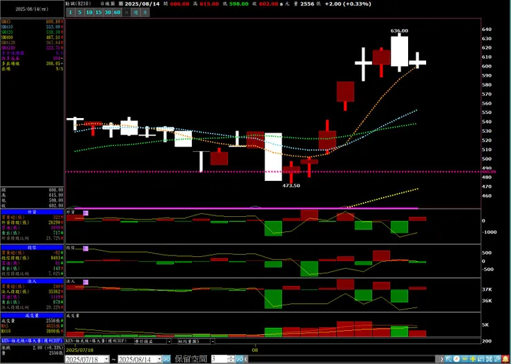Open the start date 2025/07/18 dropdown

(106, 359)
